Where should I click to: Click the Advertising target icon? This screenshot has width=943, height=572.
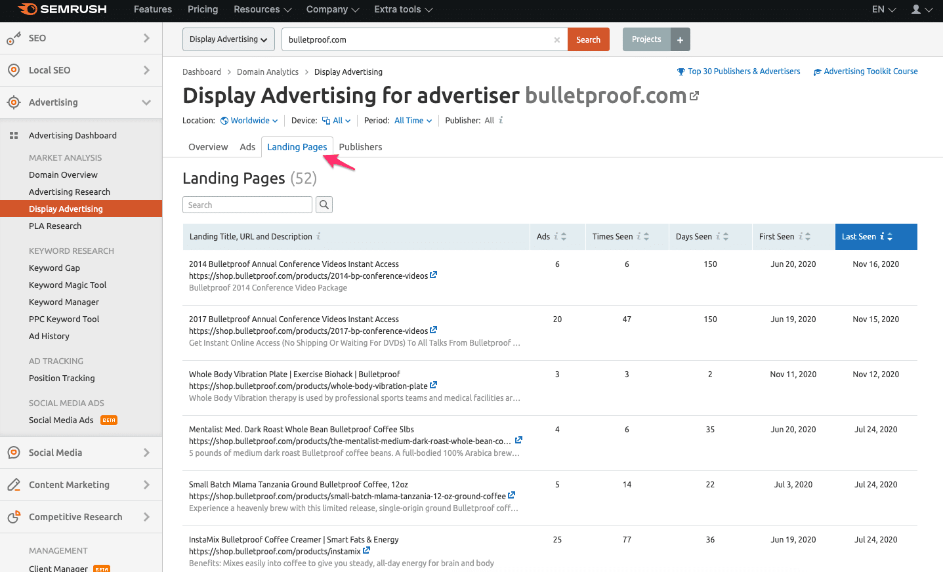click(x=14, y=102)
